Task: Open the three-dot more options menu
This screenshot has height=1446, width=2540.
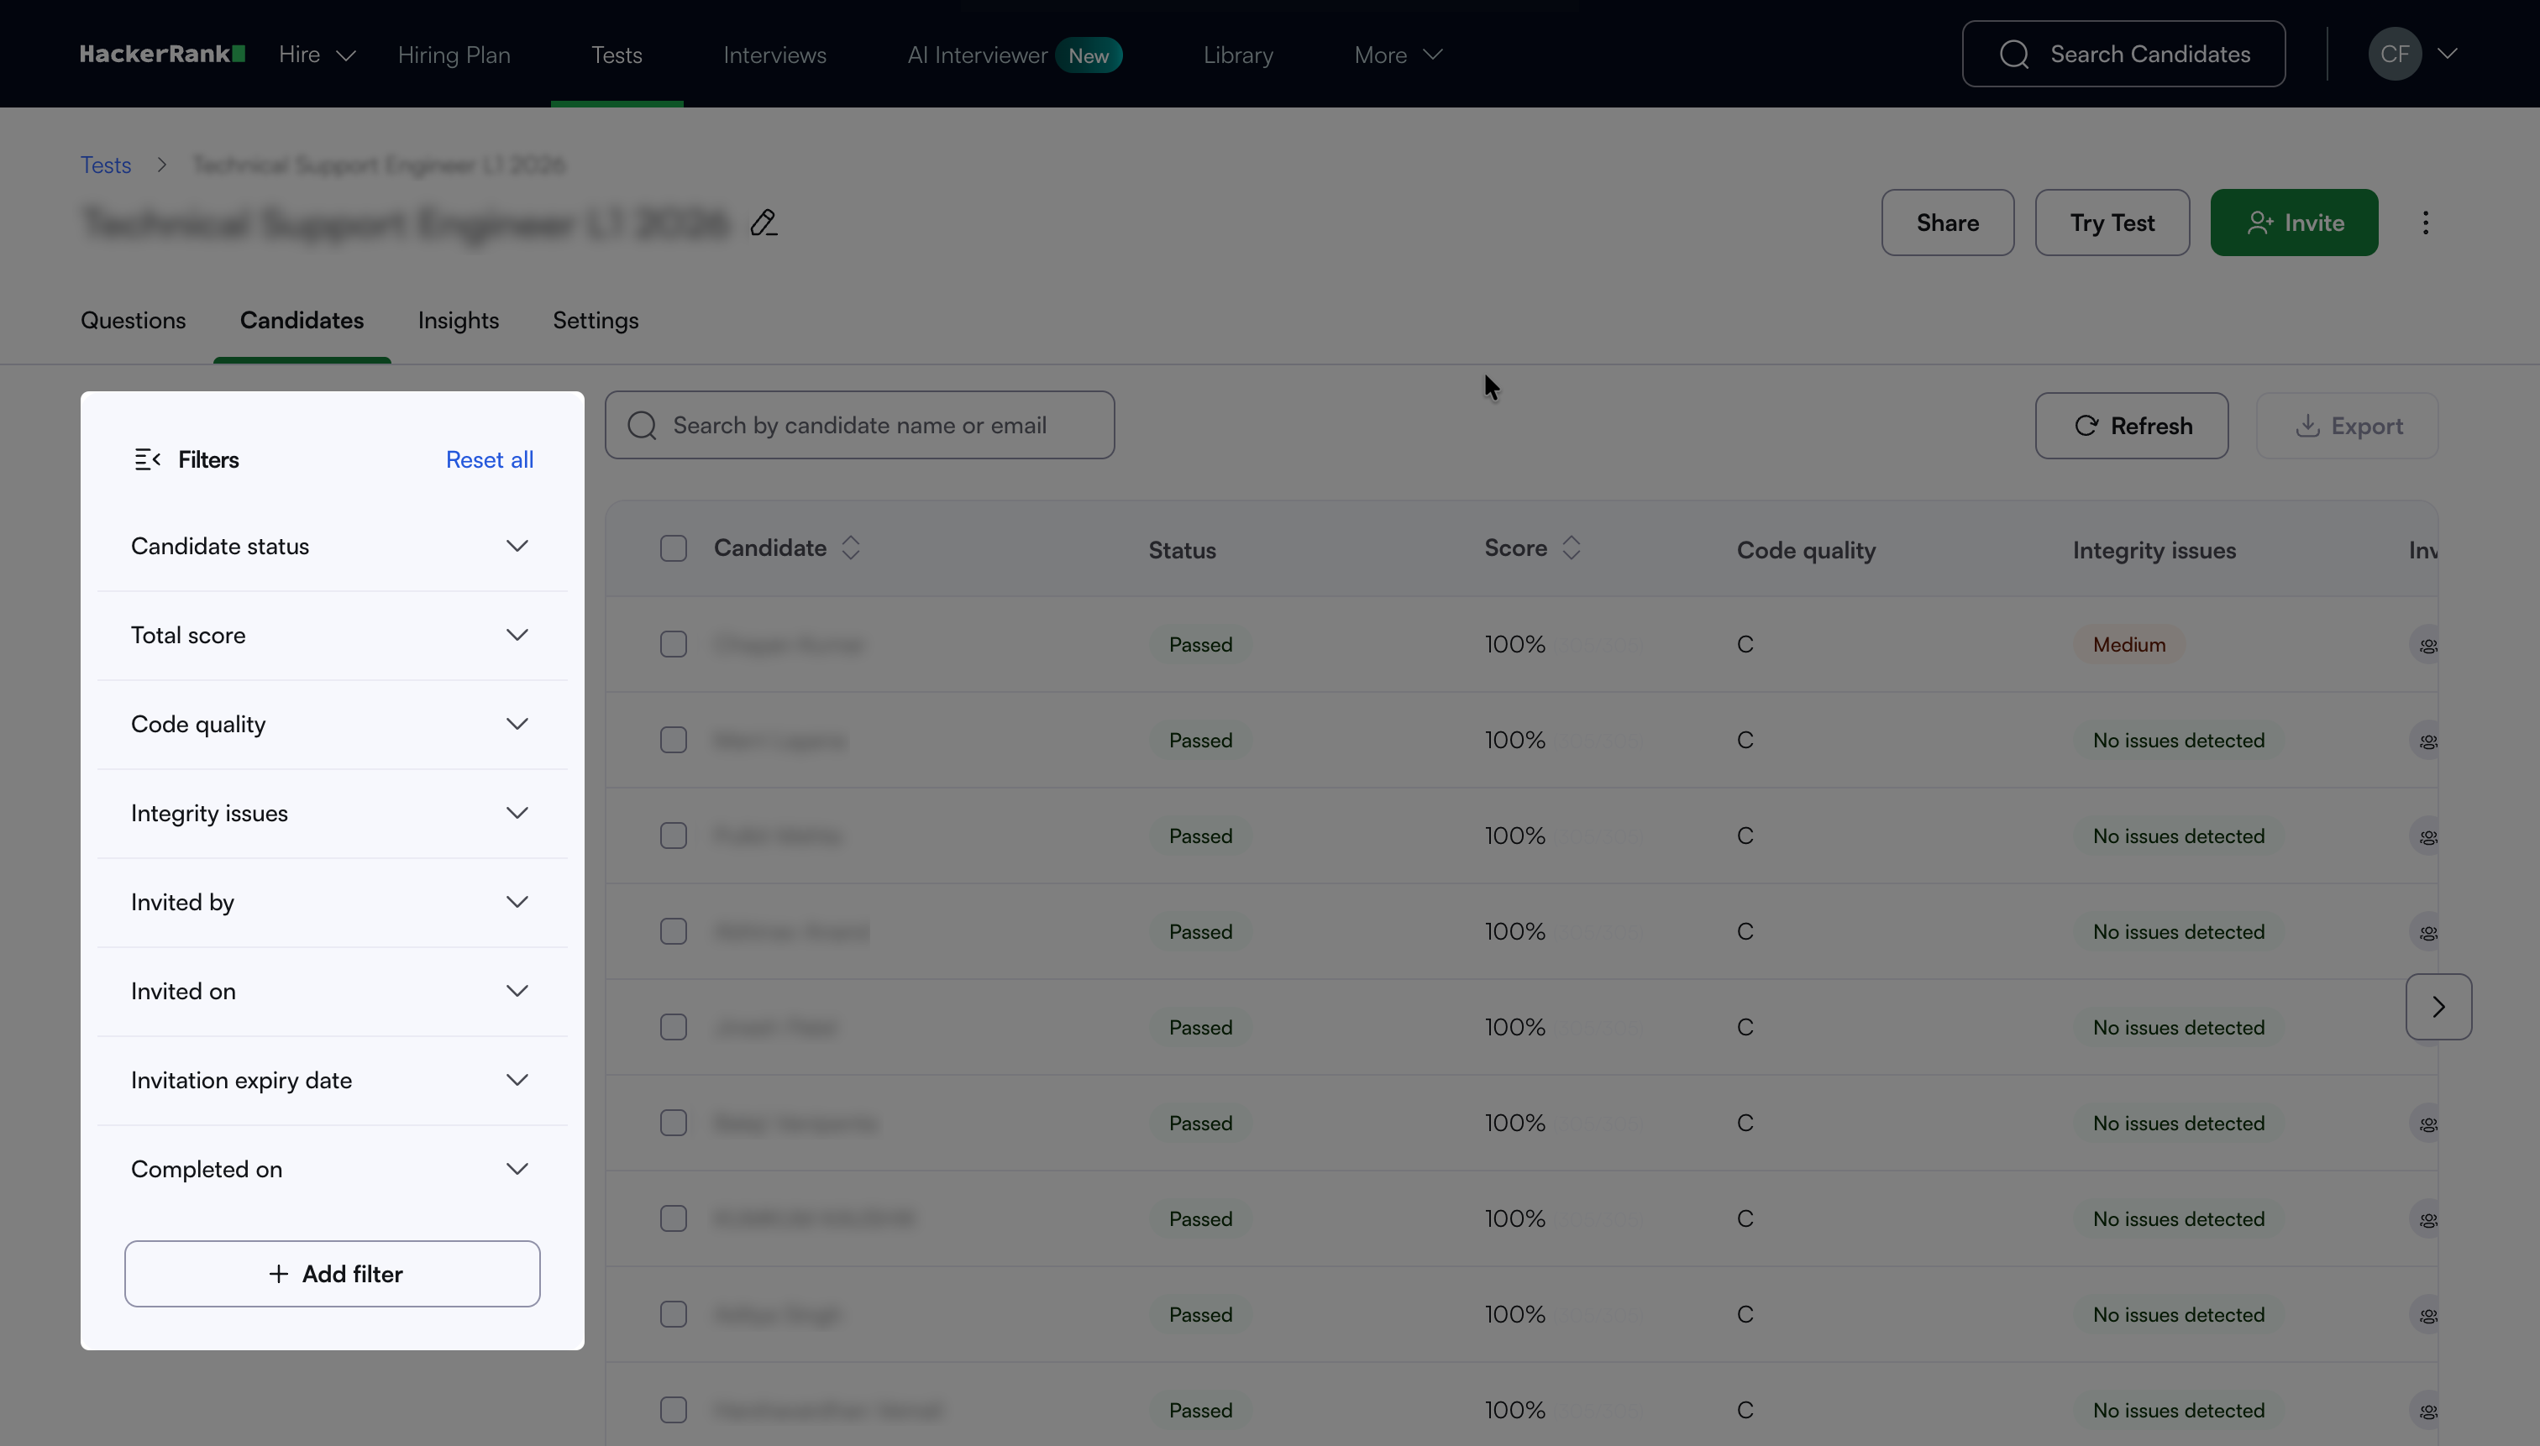Action: [2425, 223]
